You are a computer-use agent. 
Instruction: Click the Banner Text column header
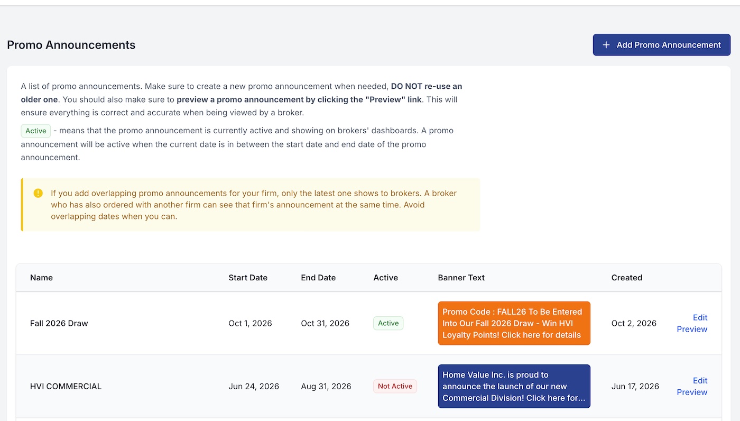(461, 278)
